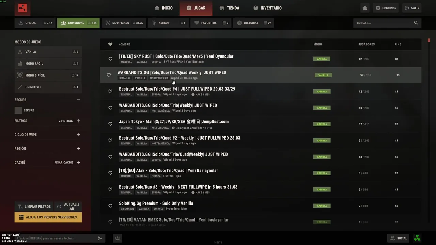Click the send message arrow icon
The width and height of the screenshot is (436, 245).
click(x=100, y=238)
